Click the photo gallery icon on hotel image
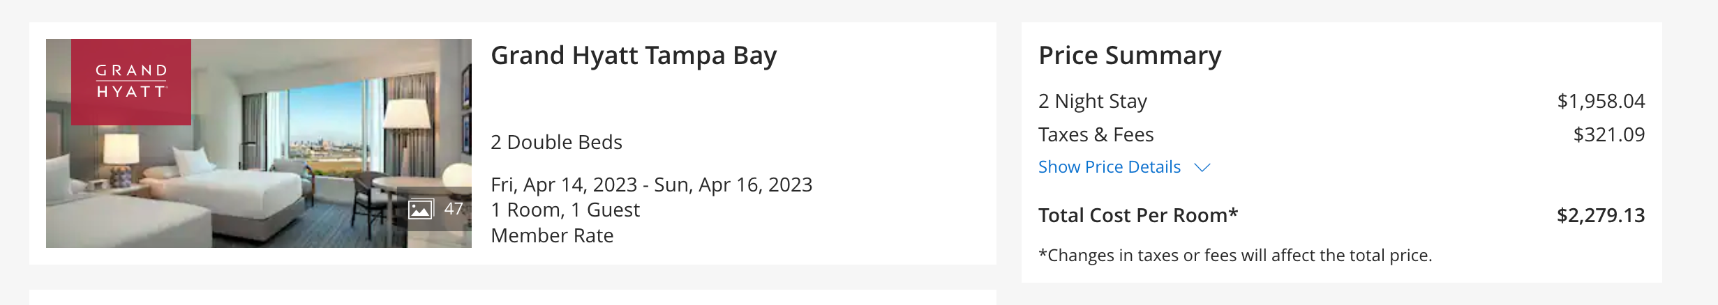The width and height of the screenshot is (1718, 305). 420,209
